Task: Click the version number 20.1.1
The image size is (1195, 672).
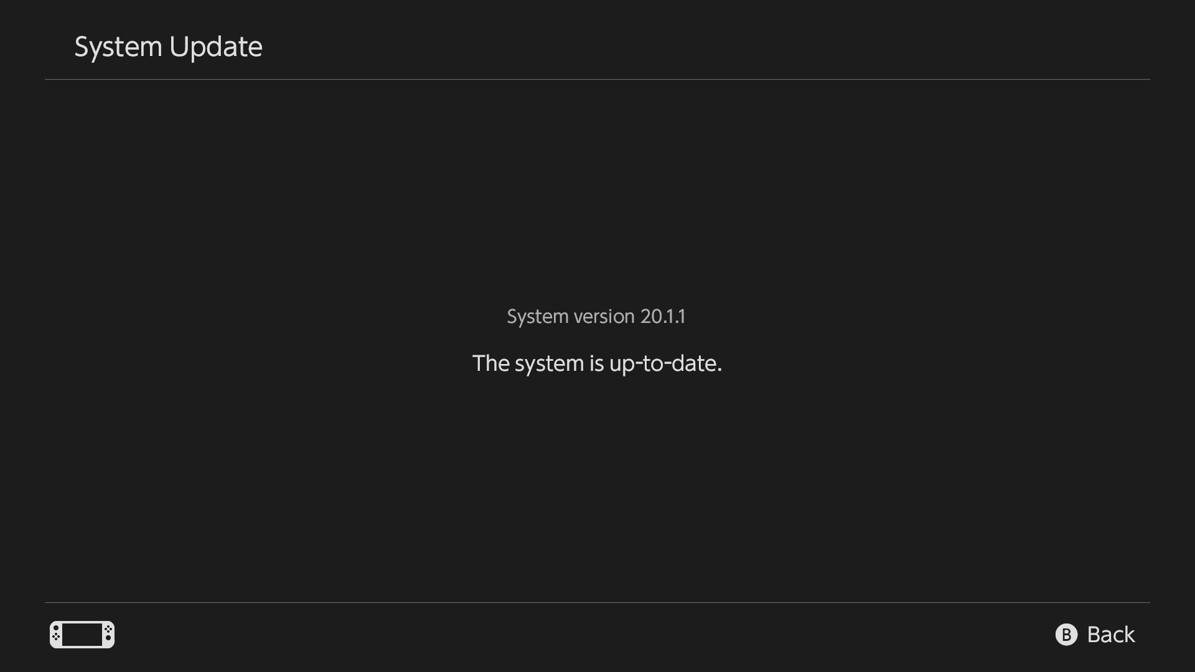Action: (663, 316)
